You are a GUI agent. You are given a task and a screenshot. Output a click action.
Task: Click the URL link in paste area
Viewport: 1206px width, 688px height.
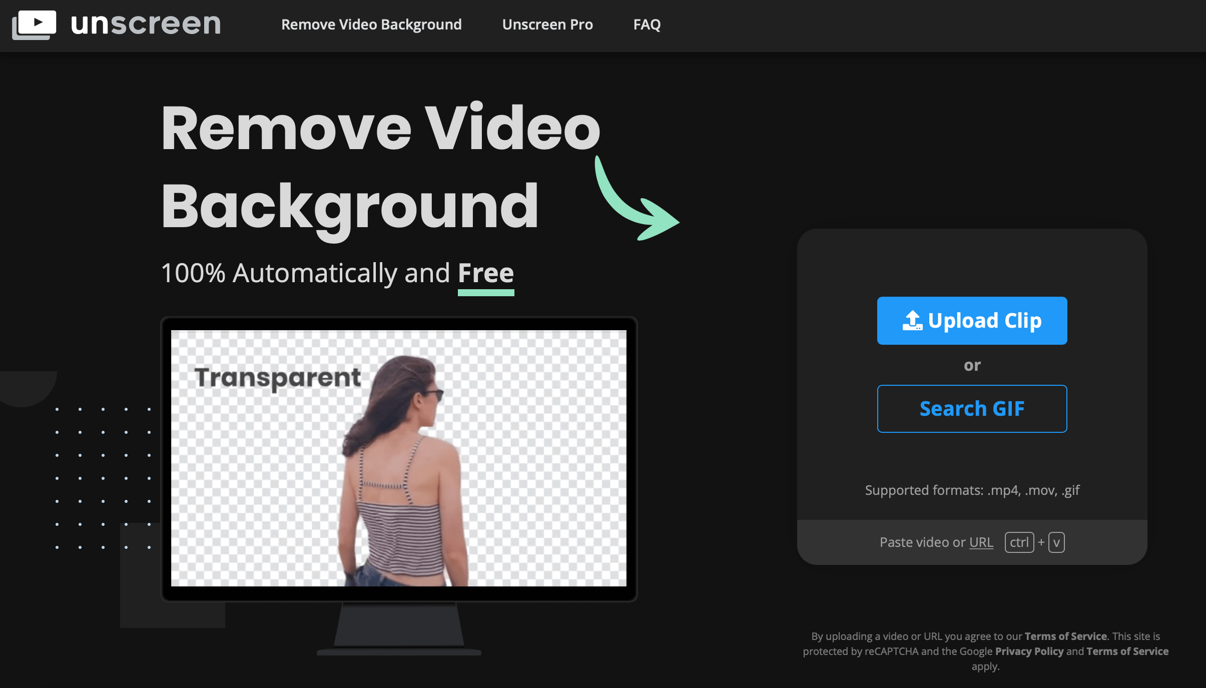(x=981, y=542)
